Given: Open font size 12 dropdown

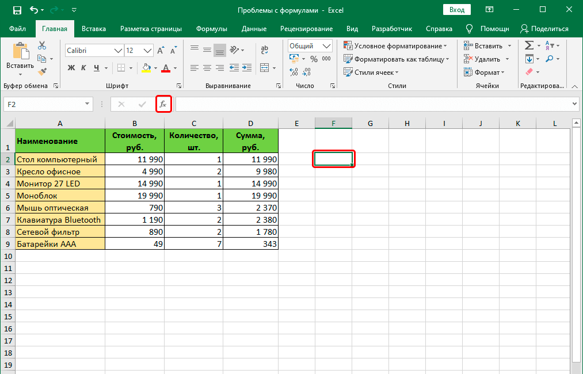Looking at the screenshot, I should (147, 51).
